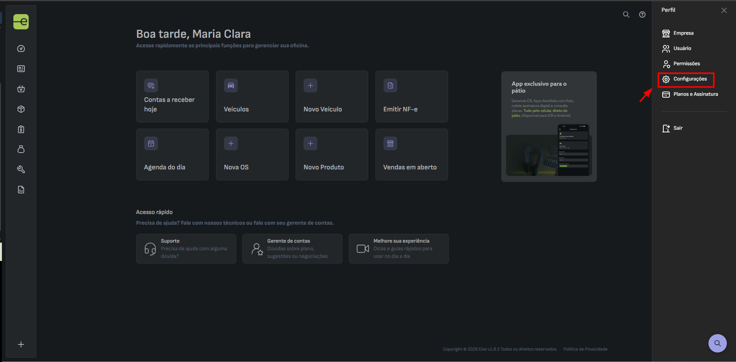Open the Nova OS card
The height and width of the screenshot is (362, 736).
coord(252,154)
